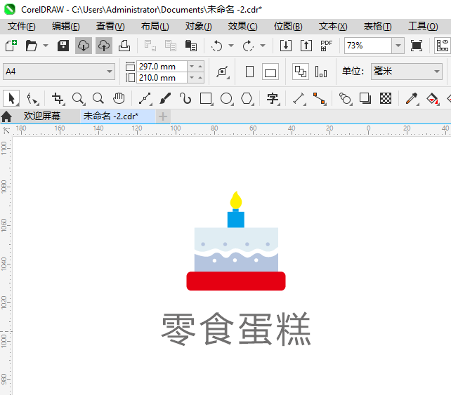Select Landscape page orientation

coord(270,72)
